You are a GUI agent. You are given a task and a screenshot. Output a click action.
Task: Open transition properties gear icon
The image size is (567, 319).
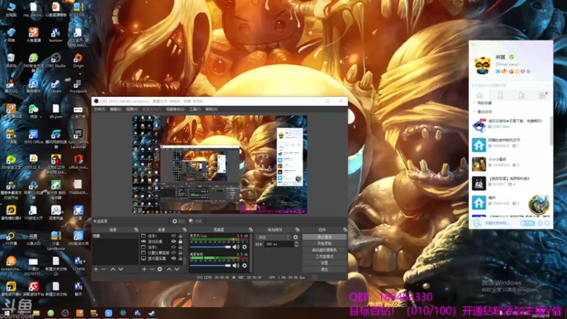[296, 237]
